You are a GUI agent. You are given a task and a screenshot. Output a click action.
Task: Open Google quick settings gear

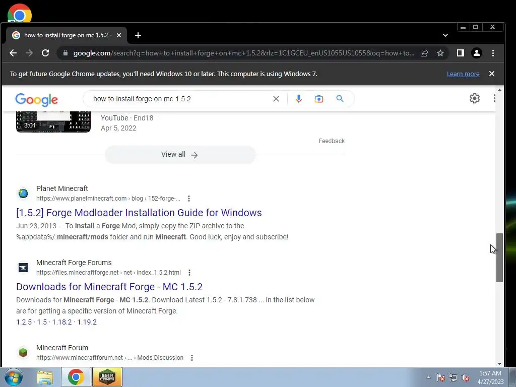474,98
